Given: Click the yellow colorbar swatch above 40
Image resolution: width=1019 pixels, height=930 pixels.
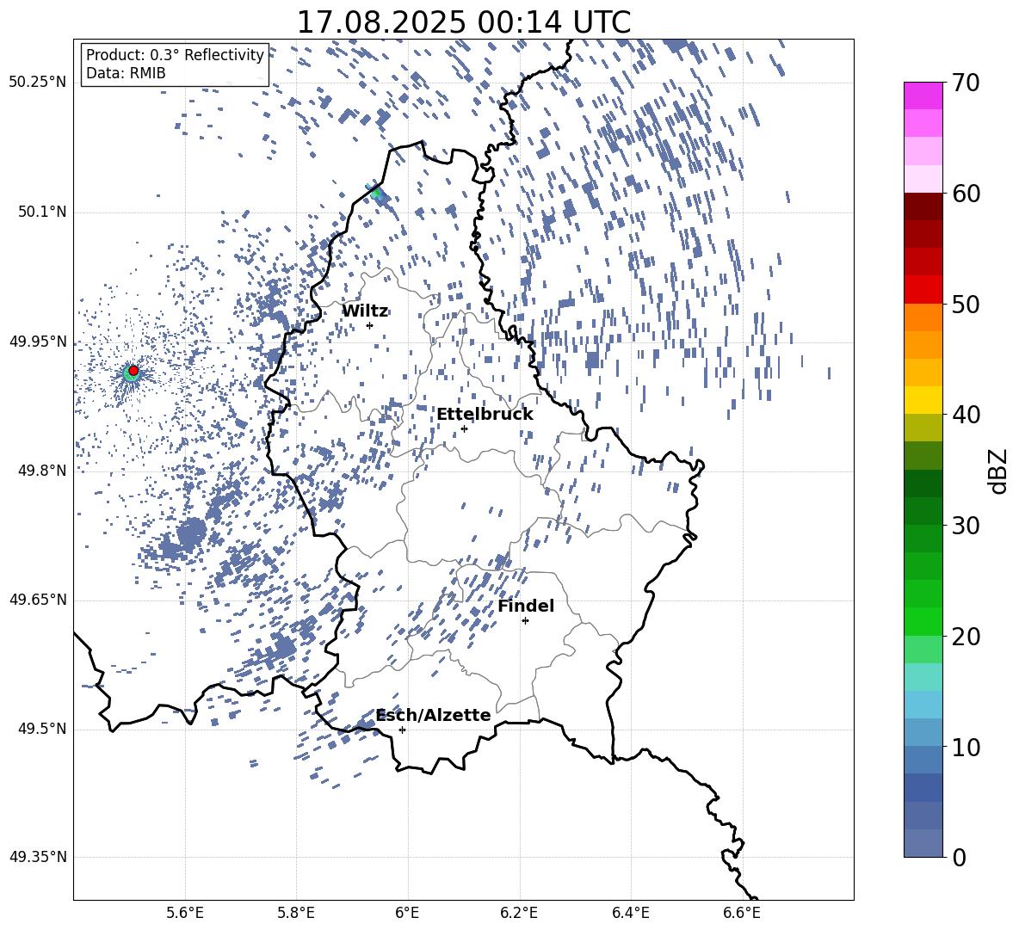Looking at the screenshot, I should pos(923,400).
